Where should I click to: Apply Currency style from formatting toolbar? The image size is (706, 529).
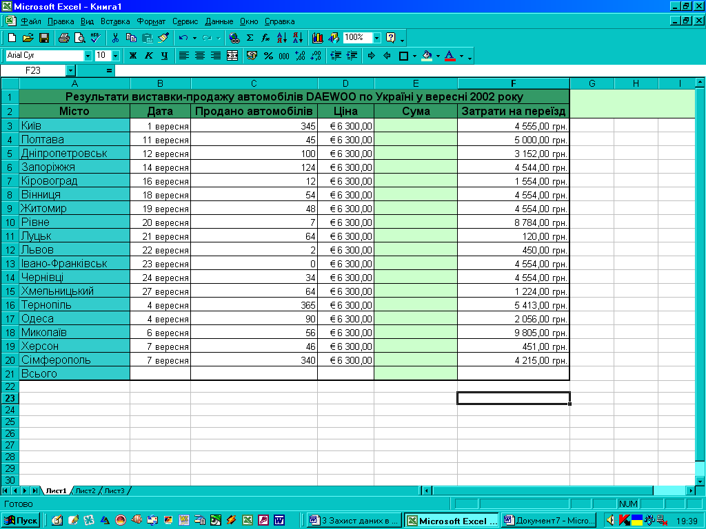coord(252,56)
